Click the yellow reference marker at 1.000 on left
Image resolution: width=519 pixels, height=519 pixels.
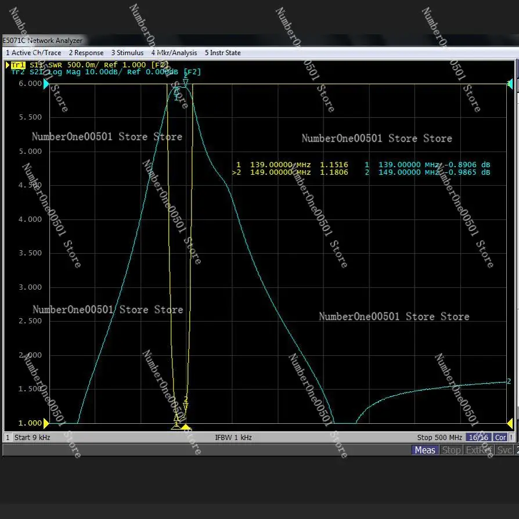[46, 423]
